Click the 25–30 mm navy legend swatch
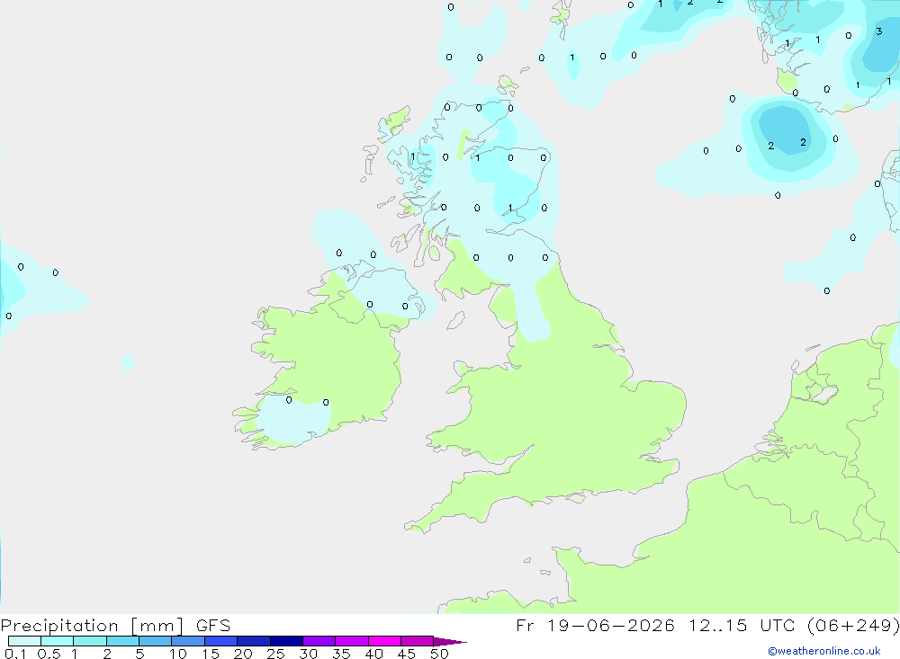The width and height of the screenshot is (900, 659). [x=286, y=641]
